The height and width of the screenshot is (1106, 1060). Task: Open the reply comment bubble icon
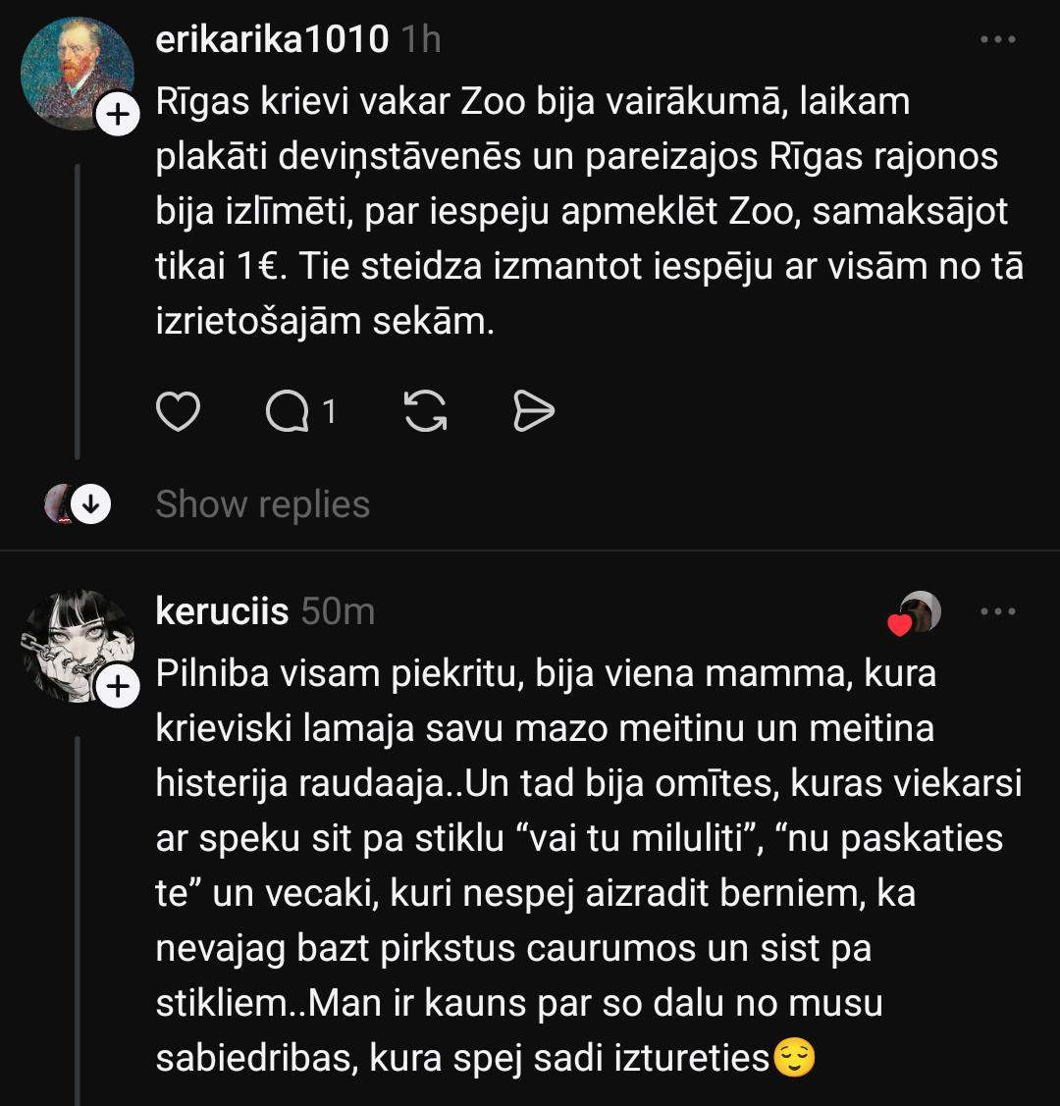click(287, 412)
